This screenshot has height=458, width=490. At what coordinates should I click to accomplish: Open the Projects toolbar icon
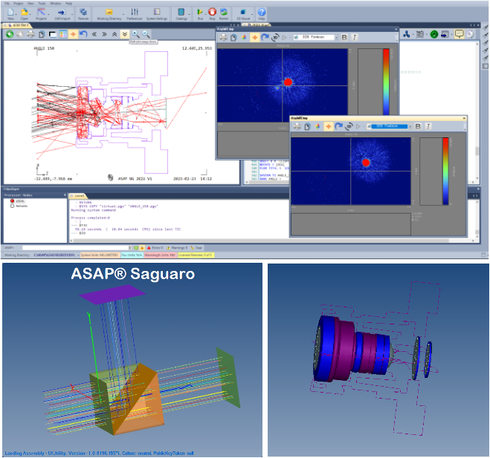tap(41, 12)
